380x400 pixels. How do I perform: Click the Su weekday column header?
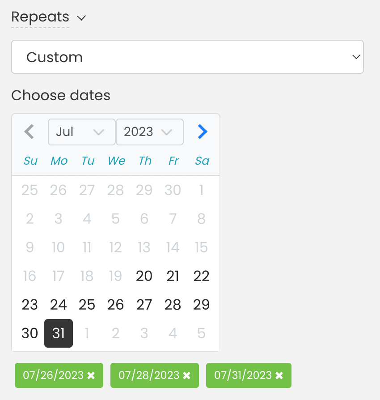click(x=30, y=161)
